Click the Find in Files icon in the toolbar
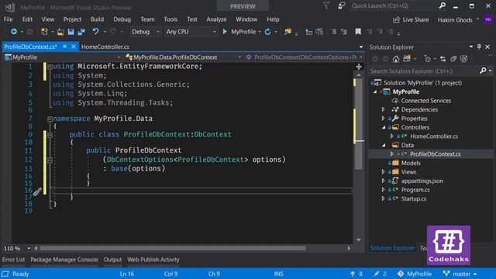The height and width of the screenshot is (279, 496). 288,31
